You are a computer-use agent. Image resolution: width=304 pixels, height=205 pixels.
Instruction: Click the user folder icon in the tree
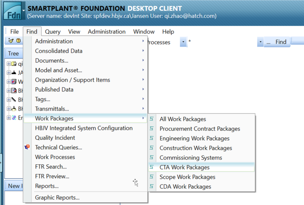[14, 64]
